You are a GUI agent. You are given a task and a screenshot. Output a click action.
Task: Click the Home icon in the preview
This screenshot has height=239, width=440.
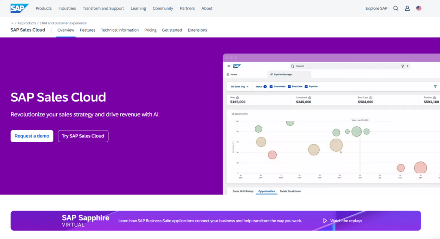(228, 75)
